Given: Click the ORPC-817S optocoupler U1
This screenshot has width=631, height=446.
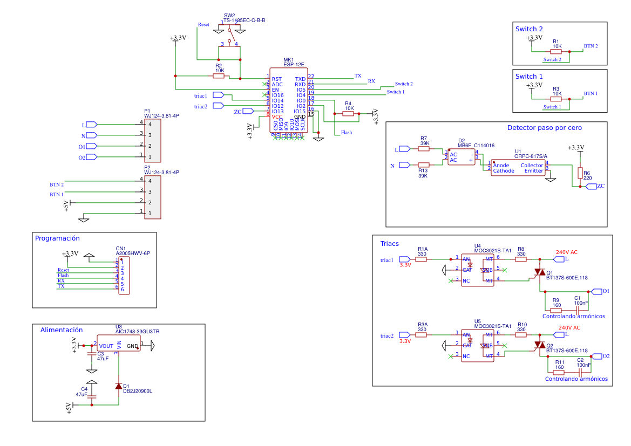Looking at the screenshot, I should click(x=518, y=166).
